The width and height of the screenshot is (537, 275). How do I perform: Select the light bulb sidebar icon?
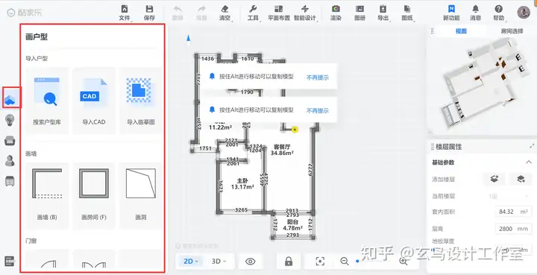coord(10,120)
